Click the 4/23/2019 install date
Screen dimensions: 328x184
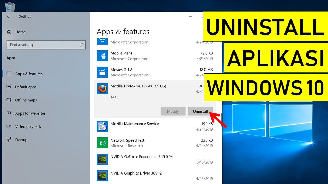pos(204,179)
